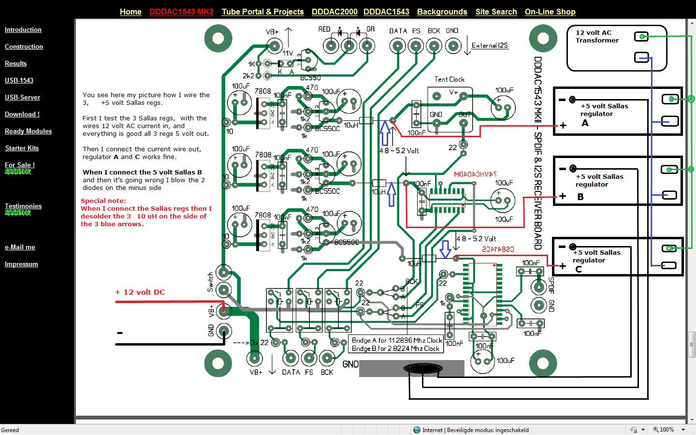Click the '+5 volt Sallas regulator A' label

coord(604,115)
